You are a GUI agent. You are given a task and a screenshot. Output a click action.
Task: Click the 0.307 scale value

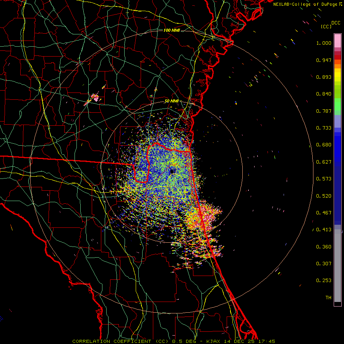point(324,264)
